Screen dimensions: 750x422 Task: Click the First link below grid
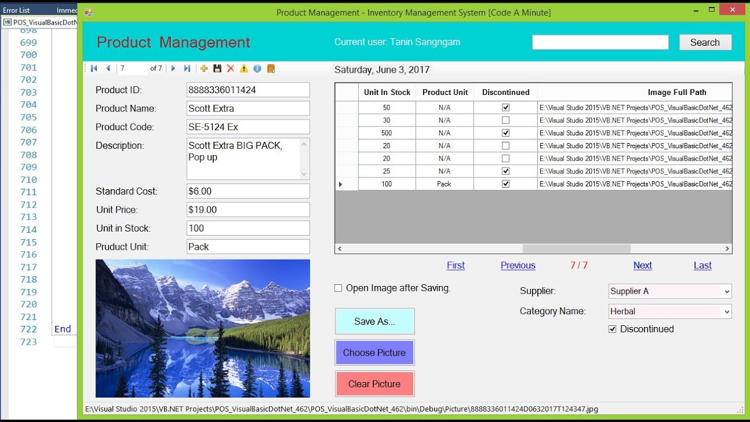[455, 266]
